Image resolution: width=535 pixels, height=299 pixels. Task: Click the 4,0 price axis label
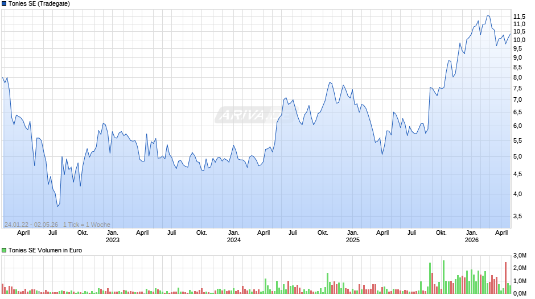[x=517, y=194]
